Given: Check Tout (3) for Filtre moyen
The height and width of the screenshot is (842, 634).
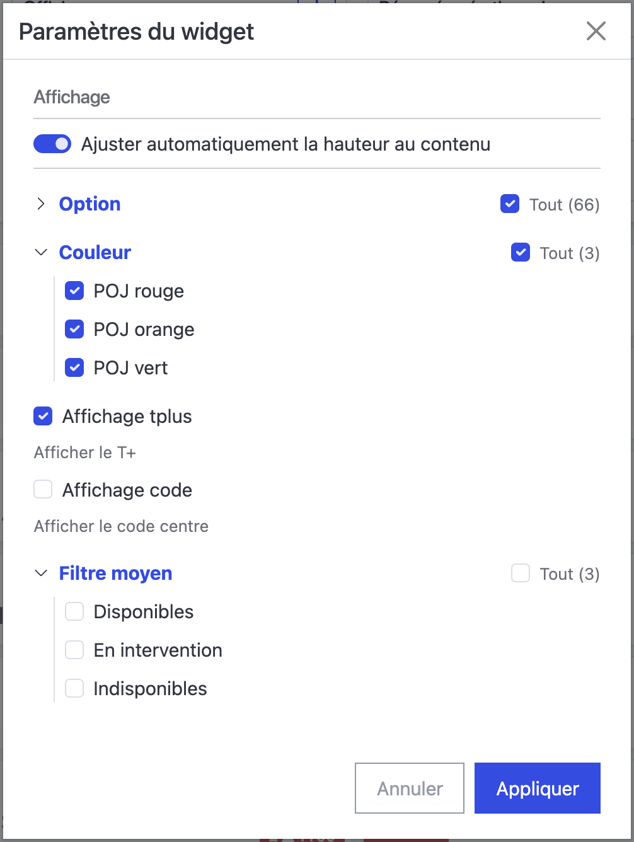Looking at the screenshot, I should point(521,574).
